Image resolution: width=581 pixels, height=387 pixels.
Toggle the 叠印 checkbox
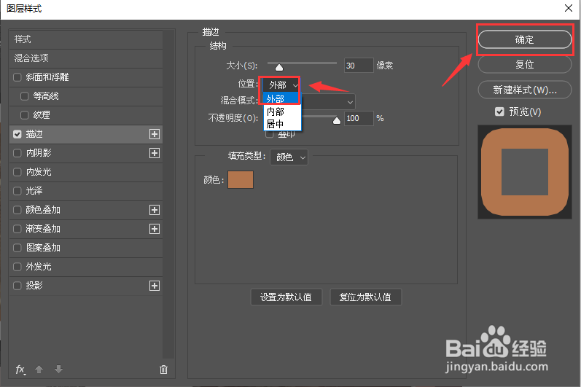pyautogui.click(x=270, y=134)
